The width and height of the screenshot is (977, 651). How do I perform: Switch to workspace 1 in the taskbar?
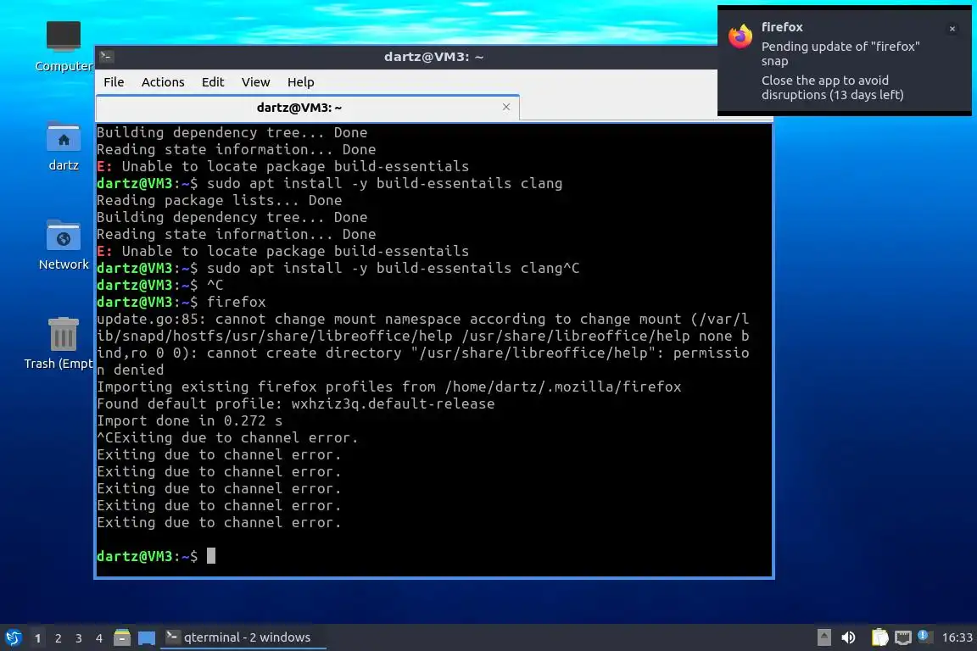38,638
